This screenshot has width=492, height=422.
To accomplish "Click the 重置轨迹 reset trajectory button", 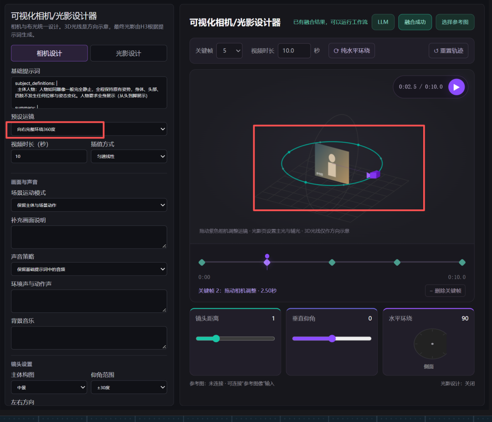I will 448,51.
